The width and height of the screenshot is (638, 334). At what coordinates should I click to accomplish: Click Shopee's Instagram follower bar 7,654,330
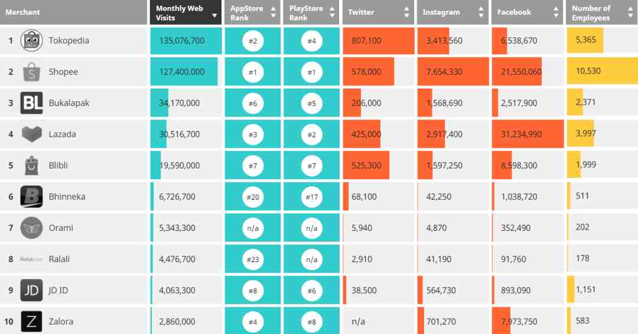coord(453,71)
